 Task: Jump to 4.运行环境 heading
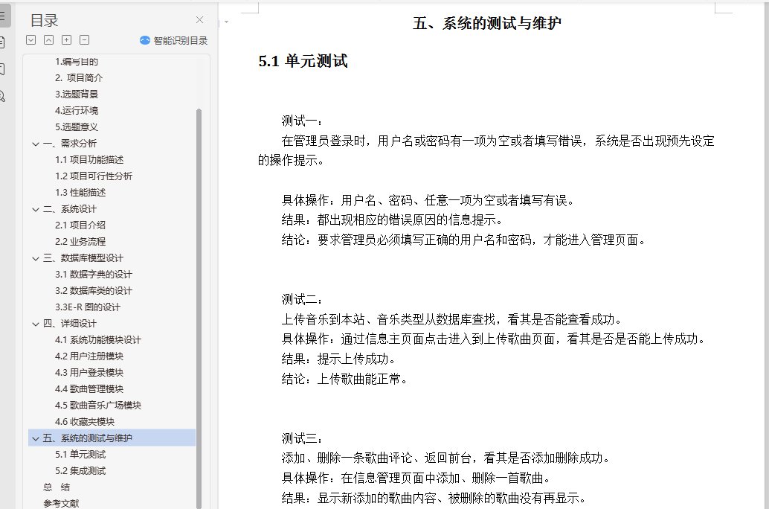77,110
